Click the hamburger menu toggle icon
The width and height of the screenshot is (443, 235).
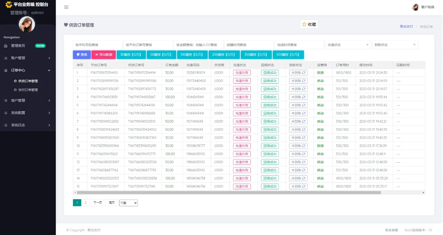66,7
